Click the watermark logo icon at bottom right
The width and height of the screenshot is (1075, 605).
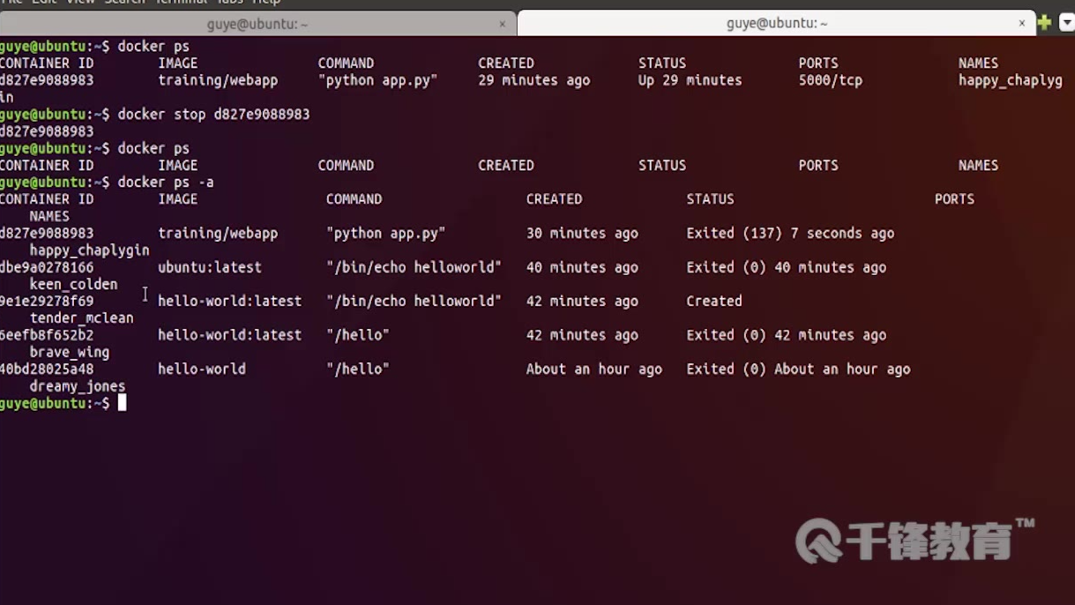click(818, 540)
